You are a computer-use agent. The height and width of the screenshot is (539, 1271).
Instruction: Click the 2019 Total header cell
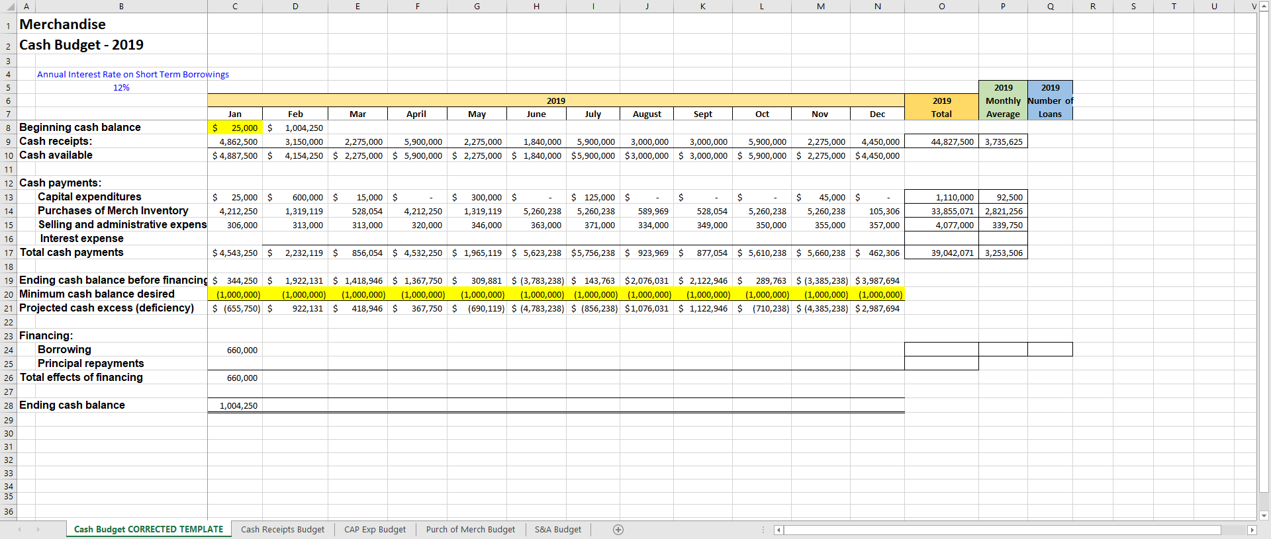click(941, 107)
